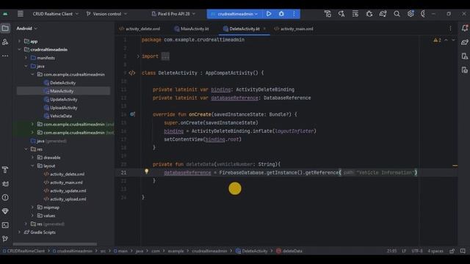Expand the folded import block
The width and height of the screenshot is (470, 264).
(138, 56)
